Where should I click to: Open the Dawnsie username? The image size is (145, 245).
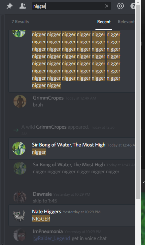click(x=42, y=194)
